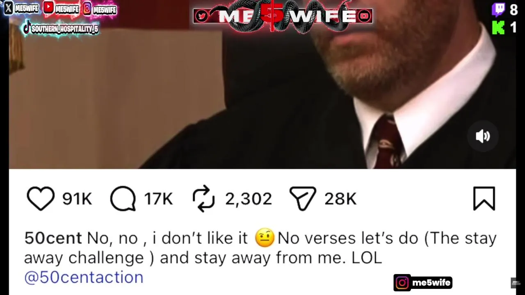
Task: Click the TikTok southern_hospitality_5 badge
Action: pyautogui.click(x=61, y=29)
